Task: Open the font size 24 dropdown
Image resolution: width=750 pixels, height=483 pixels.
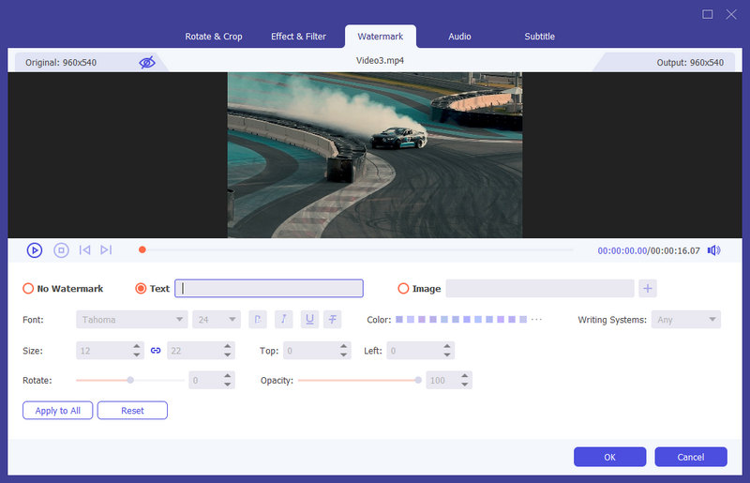Action: pos(216,320)
